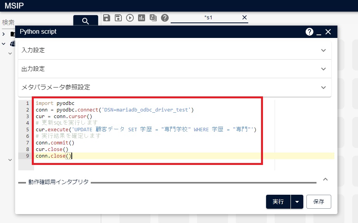Click the '# 更新SQLを実行します' comment line
This screenshot has height=223, width=358.
point(67,123)
